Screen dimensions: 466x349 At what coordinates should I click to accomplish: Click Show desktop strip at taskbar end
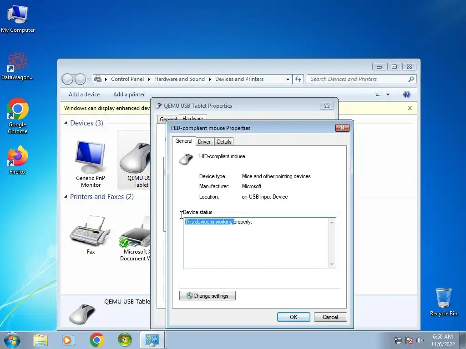(x=463, y=340)
